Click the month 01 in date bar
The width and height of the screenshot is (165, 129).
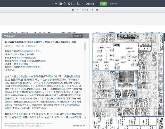pos(70,4)
